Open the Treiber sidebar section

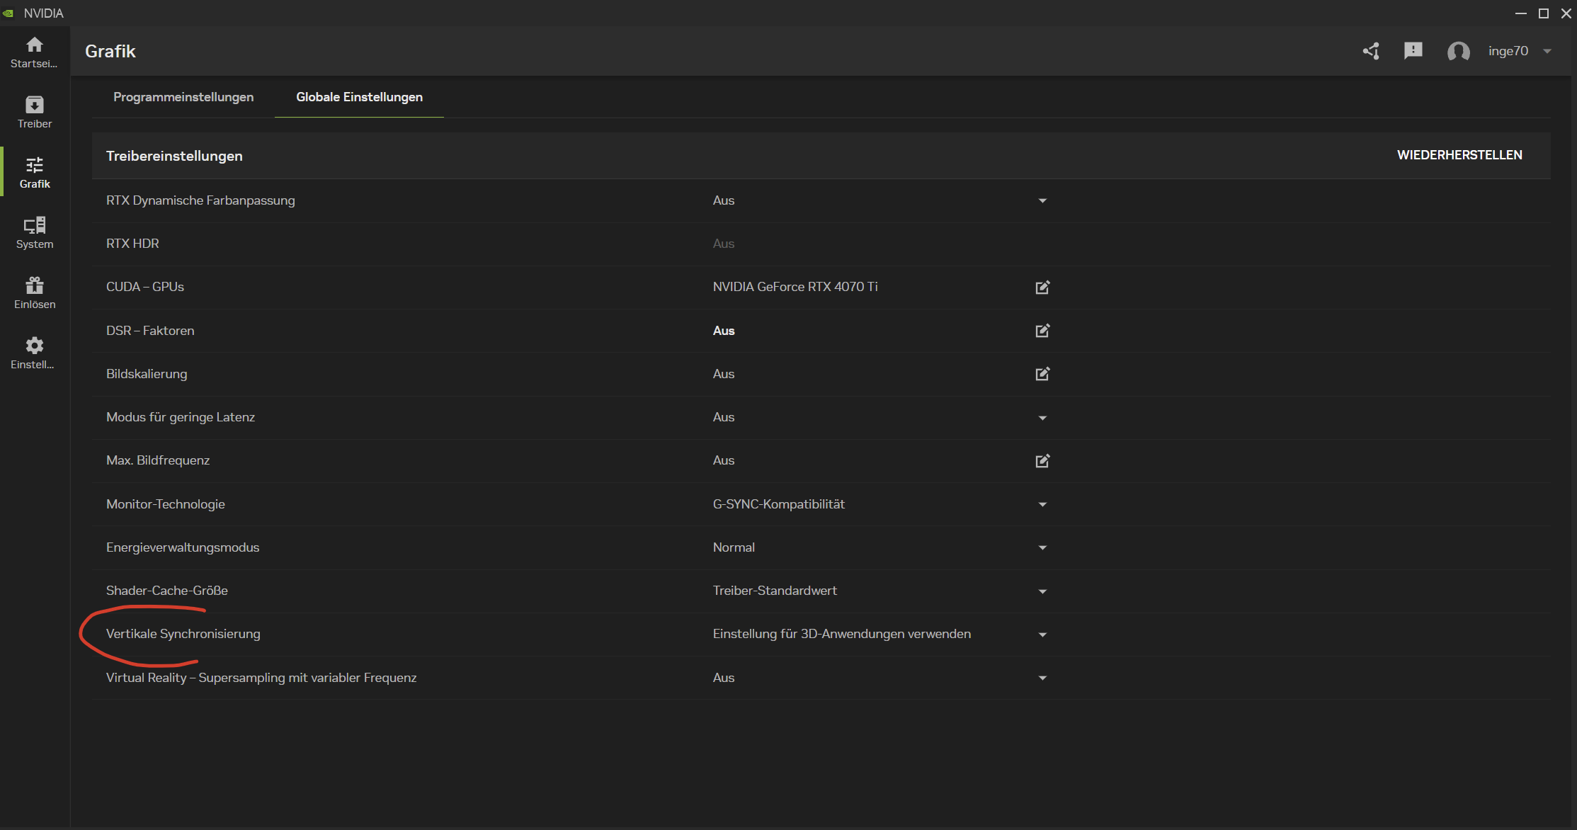coord(34,113)
